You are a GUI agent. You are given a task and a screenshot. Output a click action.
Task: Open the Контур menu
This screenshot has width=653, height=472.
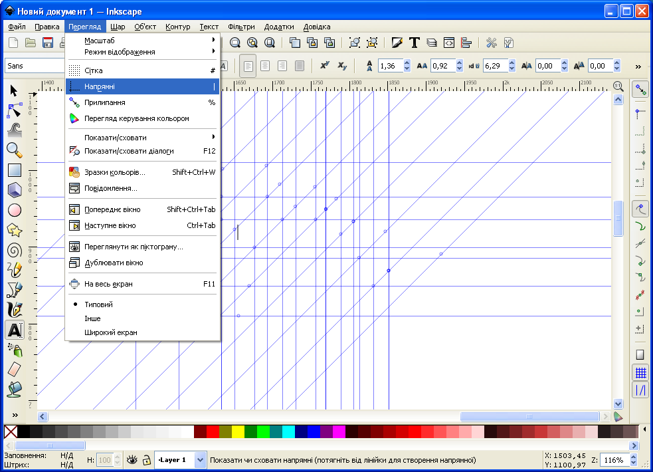click(178, 27)
